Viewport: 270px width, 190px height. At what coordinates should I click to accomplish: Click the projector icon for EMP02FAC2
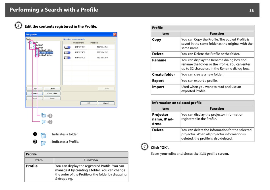67,52
